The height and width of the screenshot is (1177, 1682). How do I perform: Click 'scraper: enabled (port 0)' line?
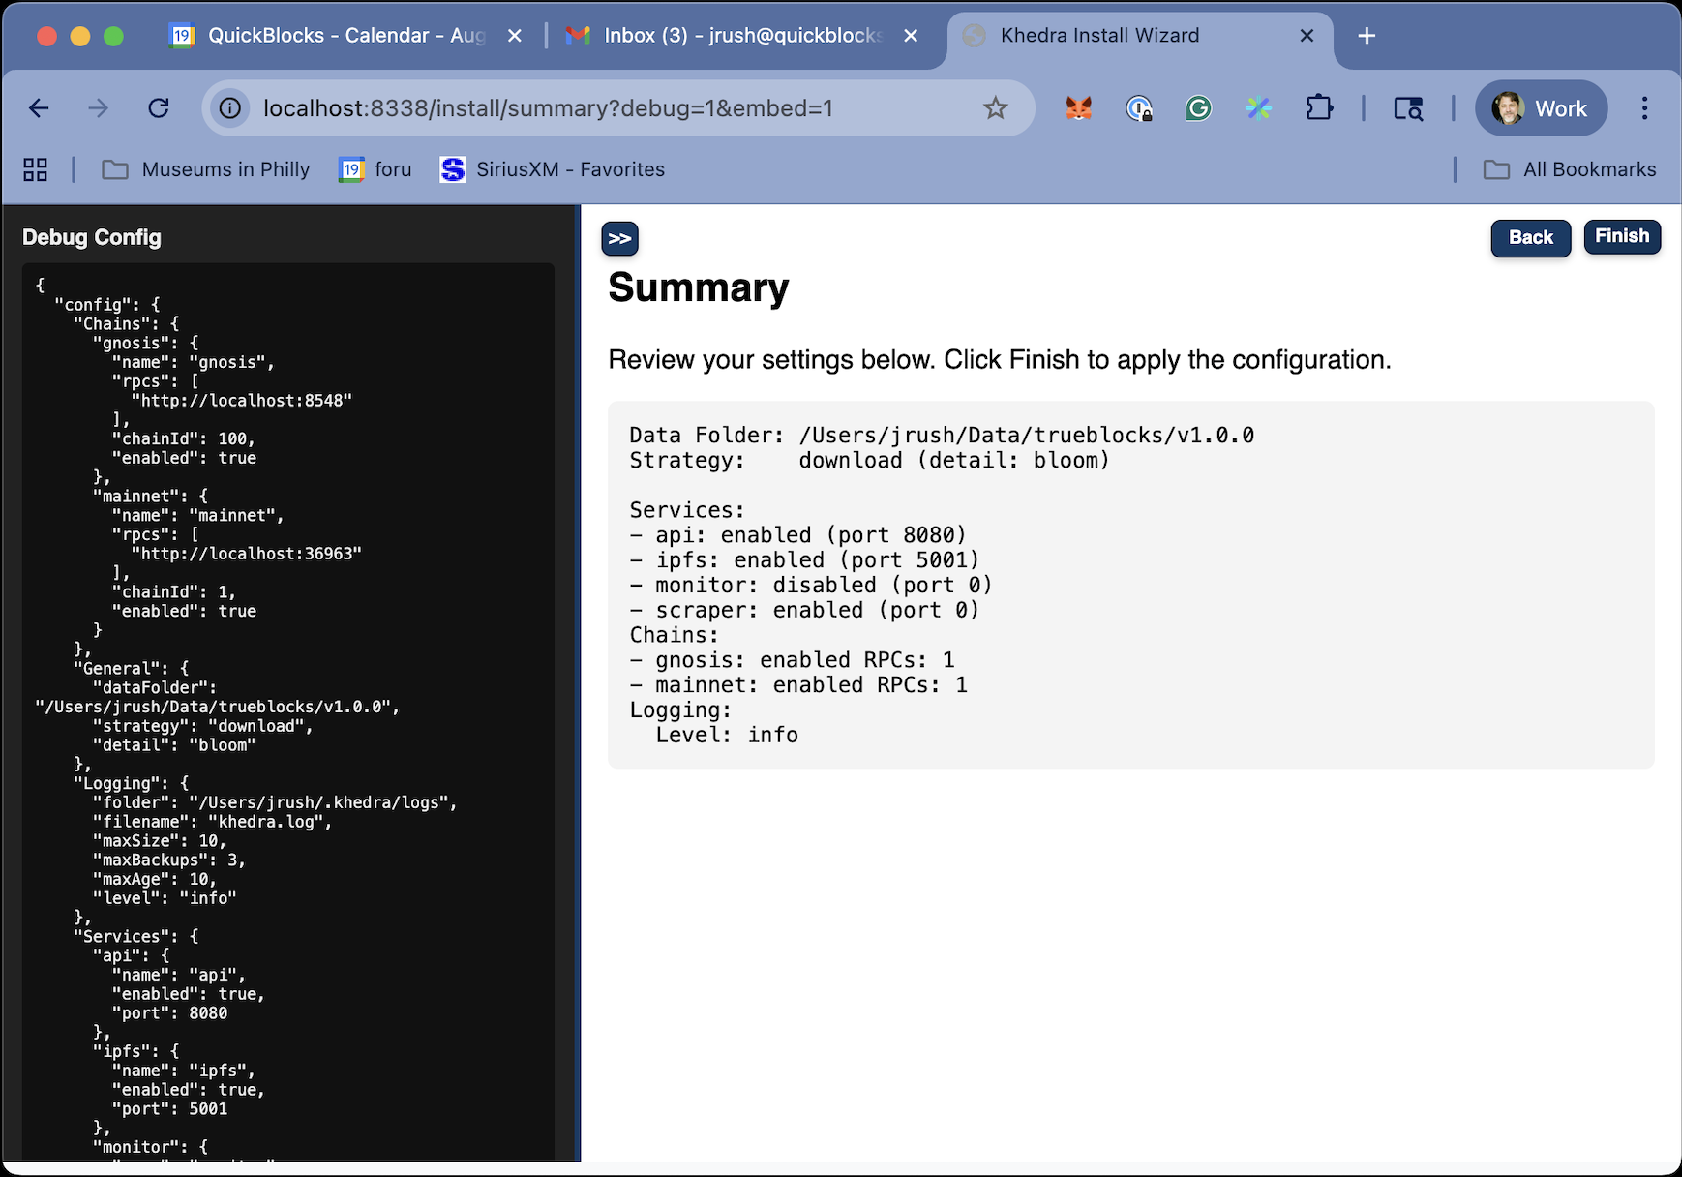point(804,611)
